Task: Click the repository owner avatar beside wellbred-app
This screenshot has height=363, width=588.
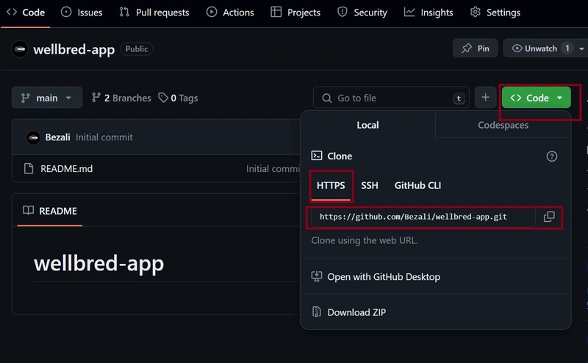Action: pyautogui.click(x=20, y=49)
